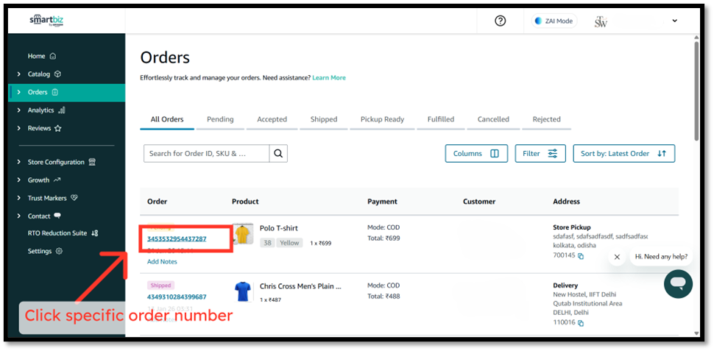Click the search magnifier icon
The width and height of the screenshot is (714, 351).
click(x=278, y=153)
